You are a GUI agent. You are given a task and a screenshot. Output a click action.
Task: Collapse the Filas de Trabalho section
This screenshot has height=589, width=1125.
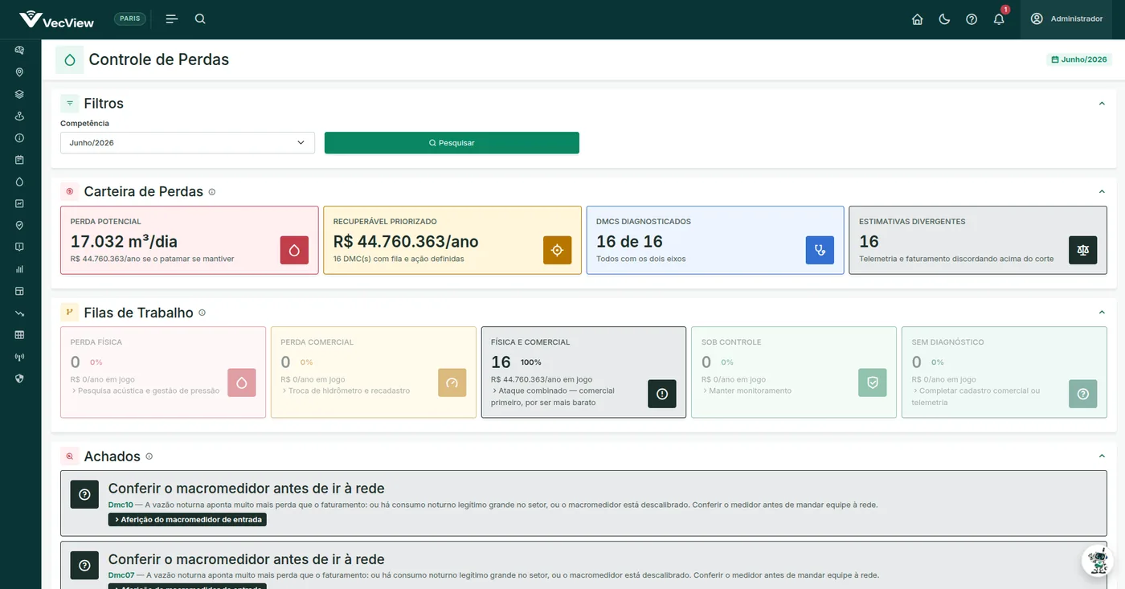[1102, 313]
